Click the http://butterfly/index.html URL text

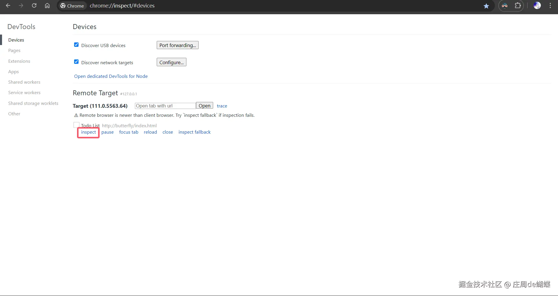[129, 125]
